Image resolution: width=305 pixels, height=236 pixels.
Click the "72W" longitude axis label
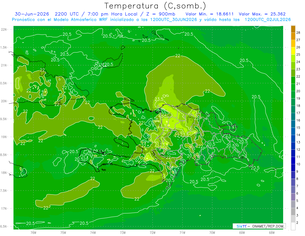pyautogui.click(x=152, y=232)
